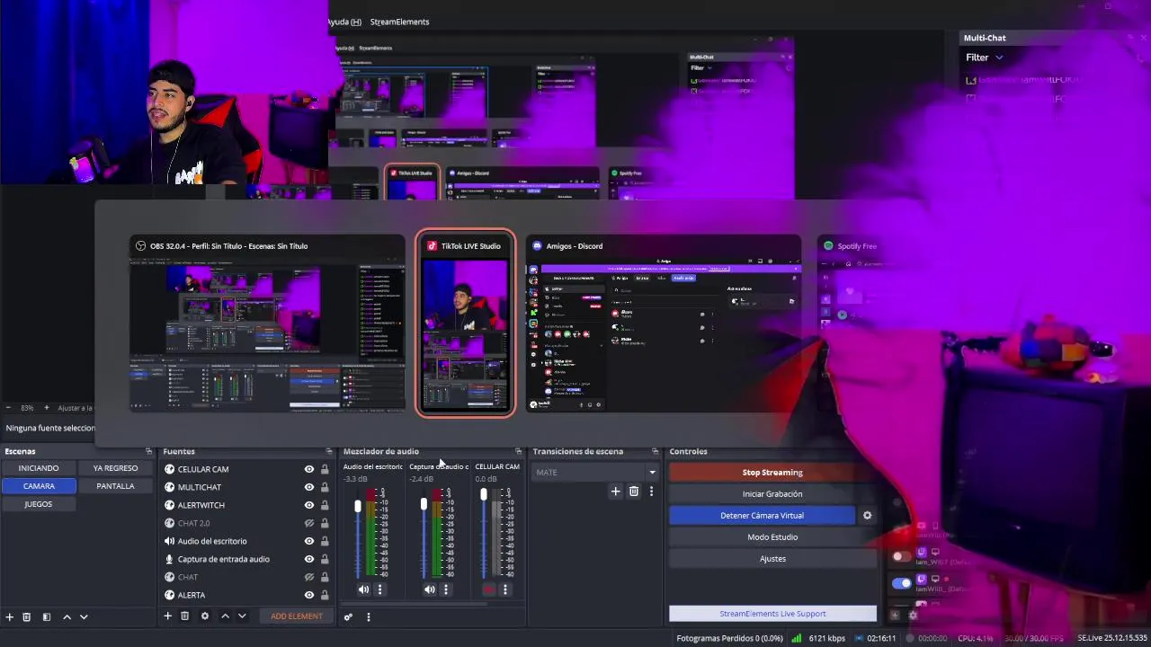Switch to YA REGRESO scene

(x=115, y=468)
